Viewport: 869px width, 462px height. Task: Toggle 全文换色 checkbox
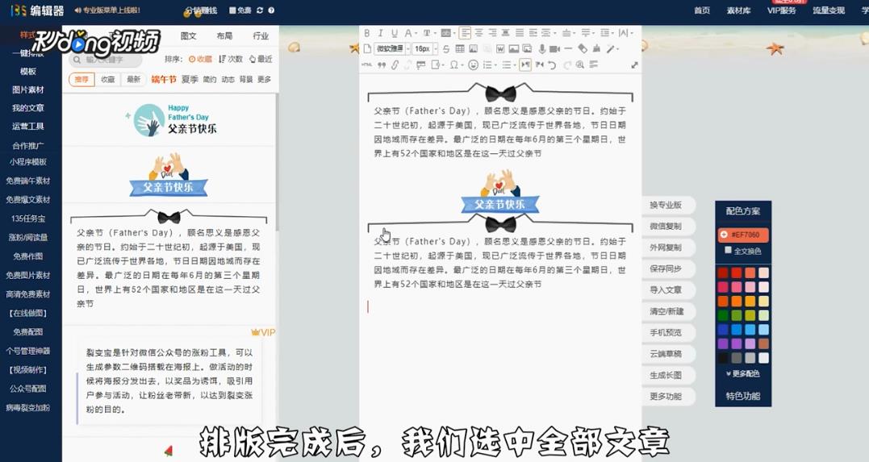pyautogui.click(x=729, y=251)
